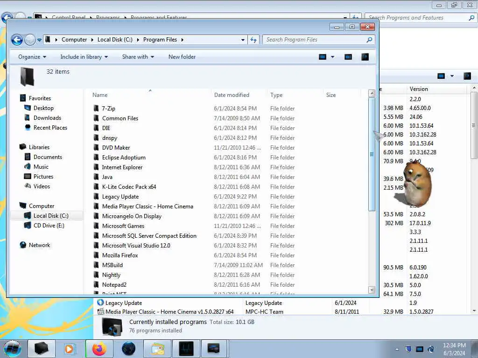Select Local Disk (C:) in navigation pane
This screenshot has height=358, width=478.
pyautogui.click(x=51, y=215)
